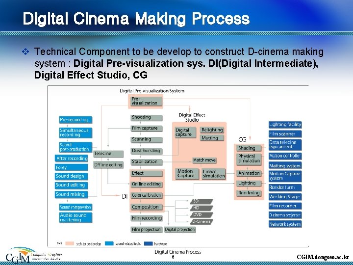Viewport: 353px width, 265px height.
Task: Select the 'Sound mixing' box
Action: point(72,194)
